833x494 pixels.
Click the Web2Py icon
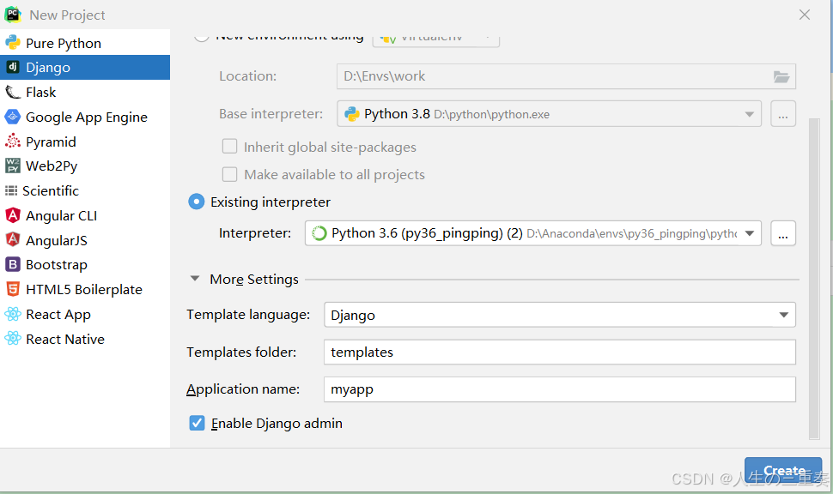(x=13, y=166)
